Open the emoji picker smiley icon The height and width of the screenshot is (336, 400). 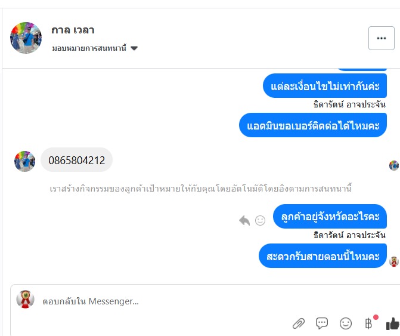point(346,323)
